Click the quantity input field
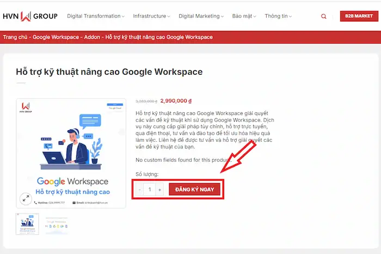Viewport: 381px width, 254px height. click(150, 190)
